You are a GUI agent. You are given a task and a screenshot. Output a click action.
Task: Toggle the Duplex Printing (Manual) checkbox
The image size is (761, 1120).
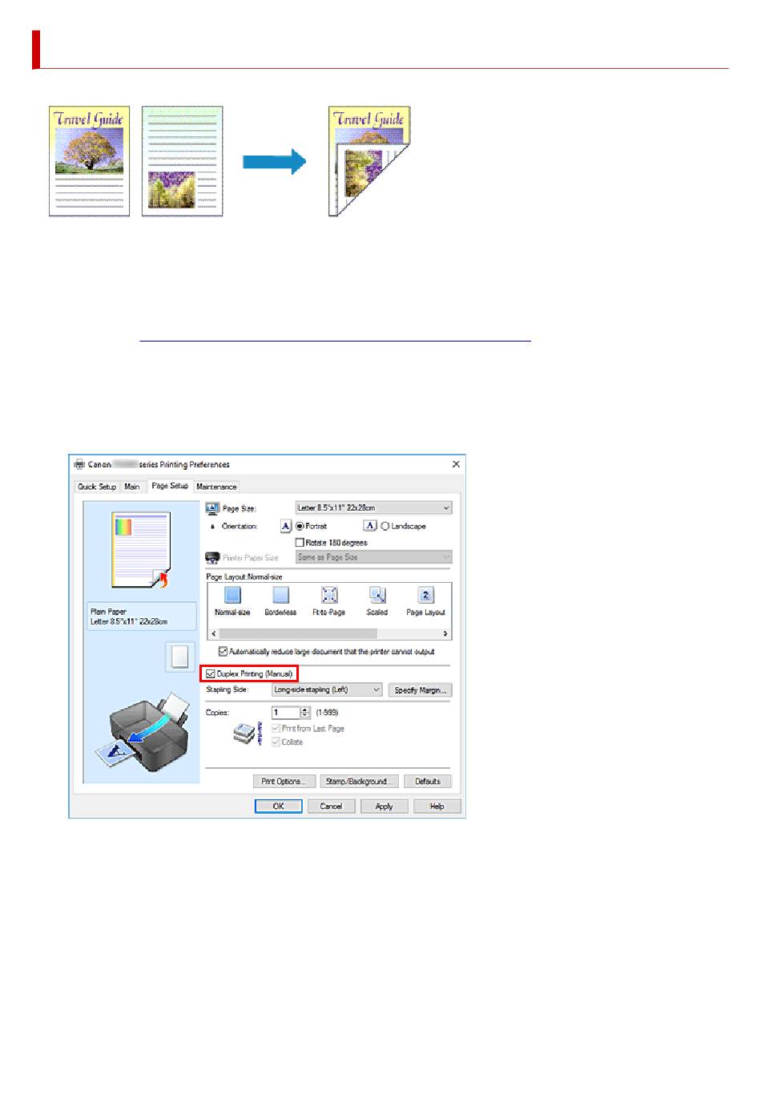(211, 674)
